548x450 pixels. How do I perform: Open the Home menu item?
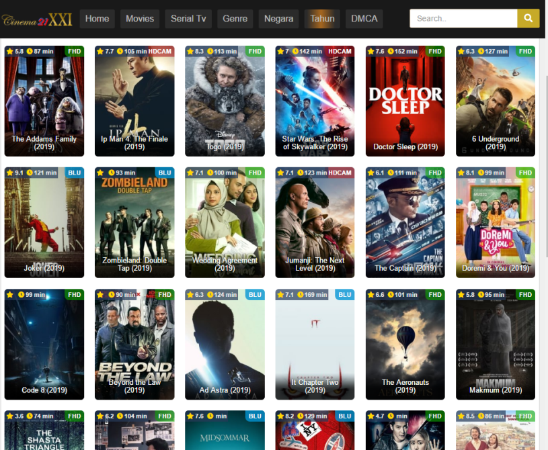(x=97, y=19)
